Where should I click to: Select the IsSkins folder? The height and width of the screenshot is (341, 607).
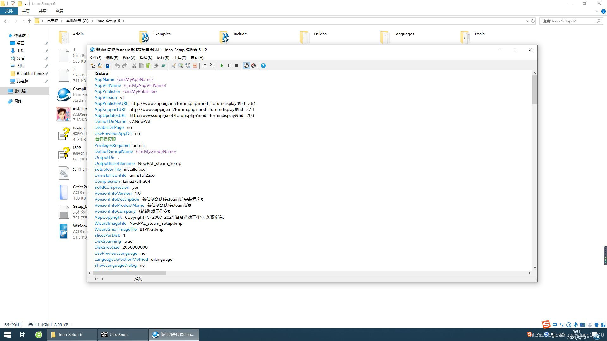pos(313,37)
